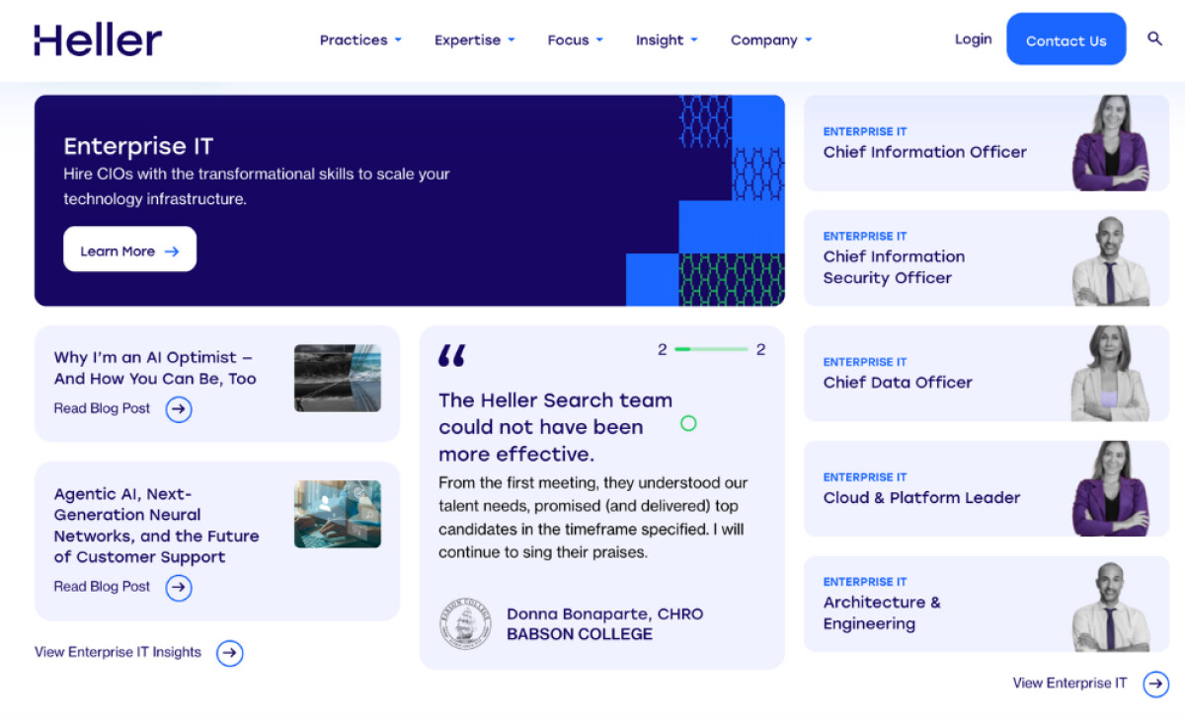Click the Login link
The width and height of the screenshot is (1185, 717).
click(973, 38)
